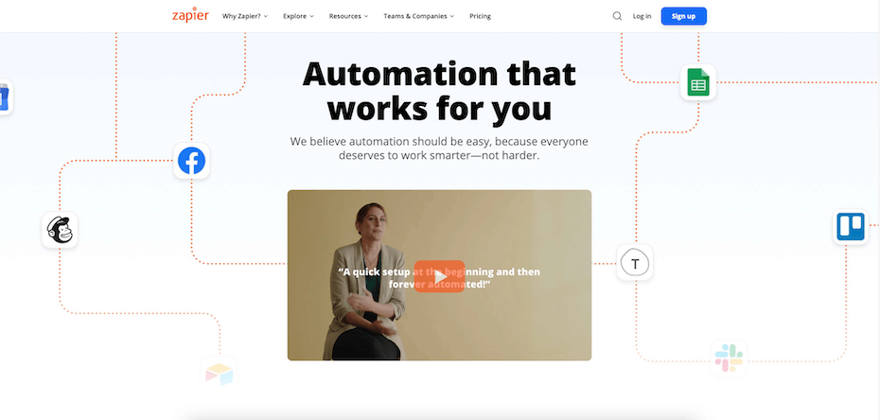The height and width of the screenshot is (420, 880).
Task: Click the Zapier logo
Action: click(190, 15)
